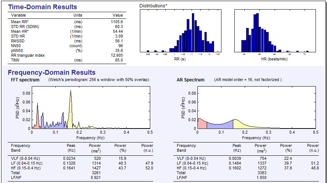Select the Mean RR value 1105.6
The image size is (327, 183).
tap(117, 22)
